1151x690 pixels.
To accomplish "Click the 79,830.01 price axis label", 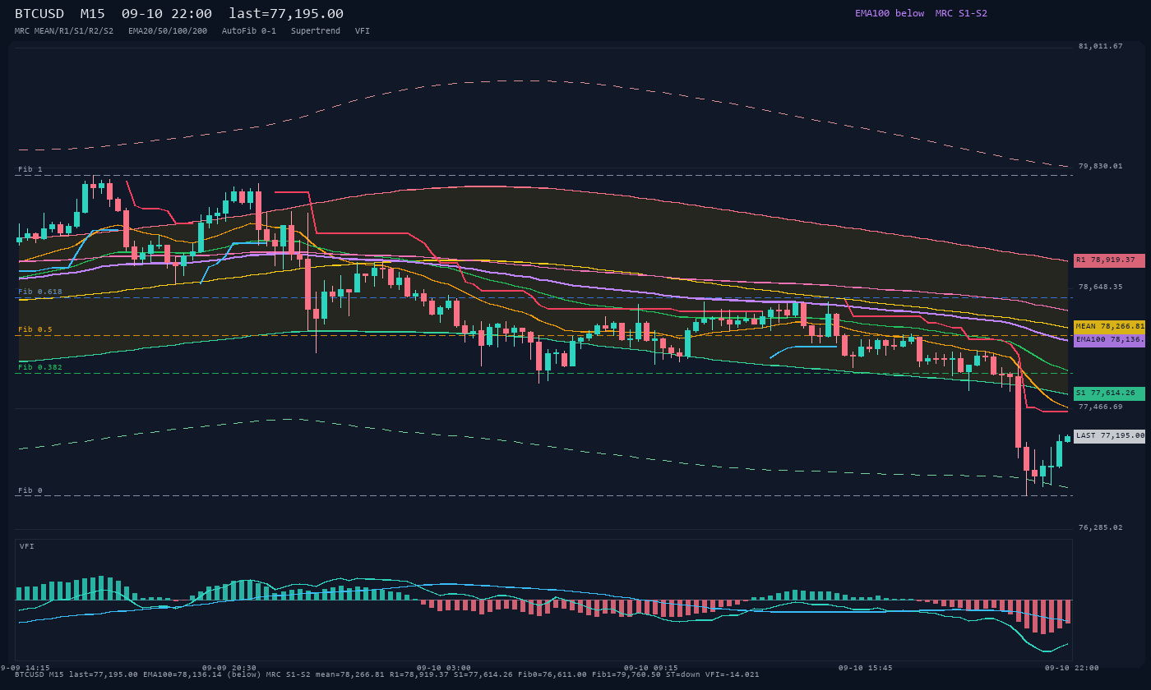I will (x=1100, y=167).
